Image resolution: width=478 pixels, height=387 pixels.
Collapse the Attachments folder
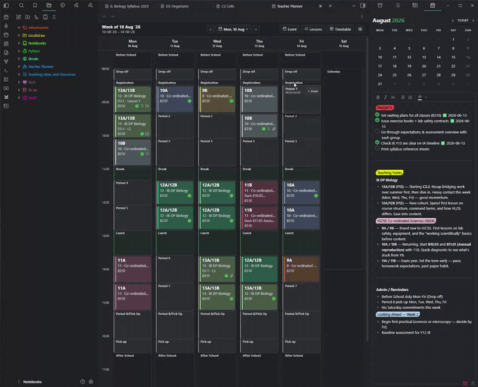[x=19, y=28]
